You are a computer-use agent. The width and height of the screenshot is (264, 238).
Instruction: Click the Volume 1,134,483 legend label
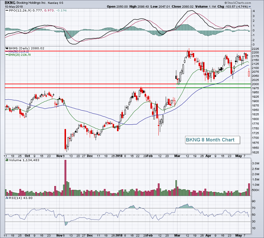coord(24,160)
